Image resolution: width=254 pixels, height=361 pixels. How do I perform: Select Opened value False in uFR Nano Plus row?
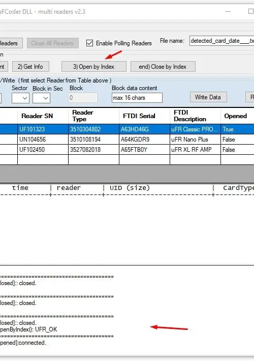[x=237, y=140]
